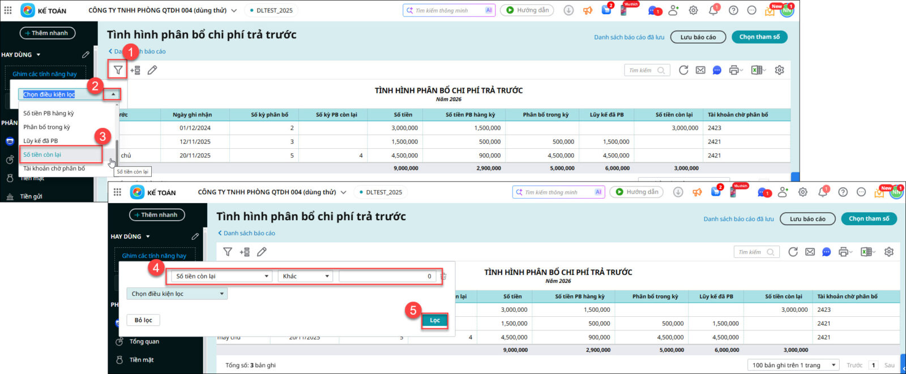Open 'Chọn điều kiện lọc' dropdown in lower filter panel

pos(177,294)
